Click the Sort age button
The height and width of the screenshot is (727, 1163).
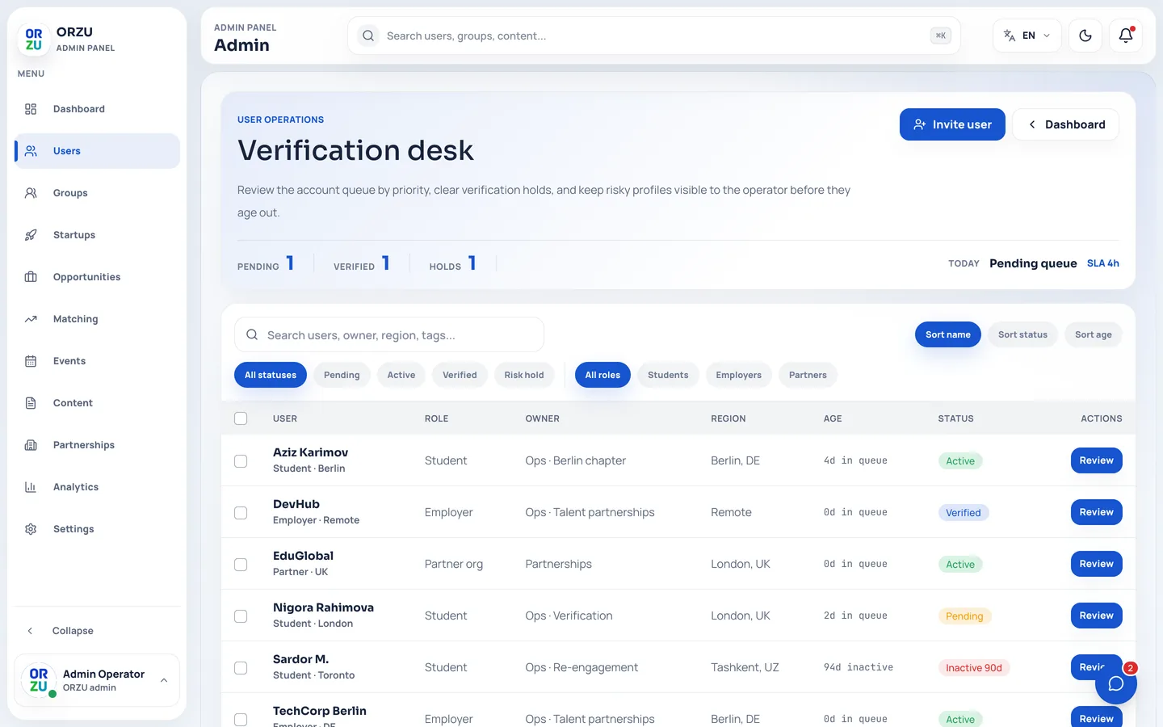click(x=1093, y=334)
